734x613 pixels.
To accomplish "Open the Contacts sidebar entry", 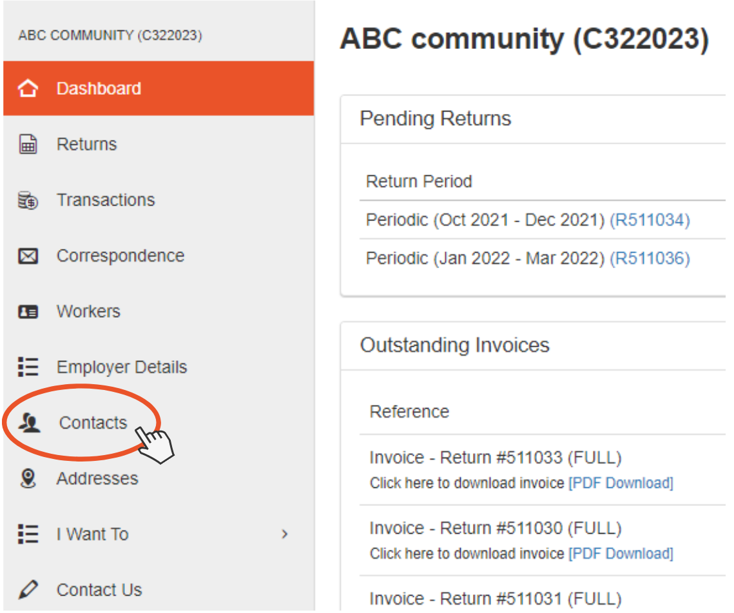I will click(x=159, y=423).
